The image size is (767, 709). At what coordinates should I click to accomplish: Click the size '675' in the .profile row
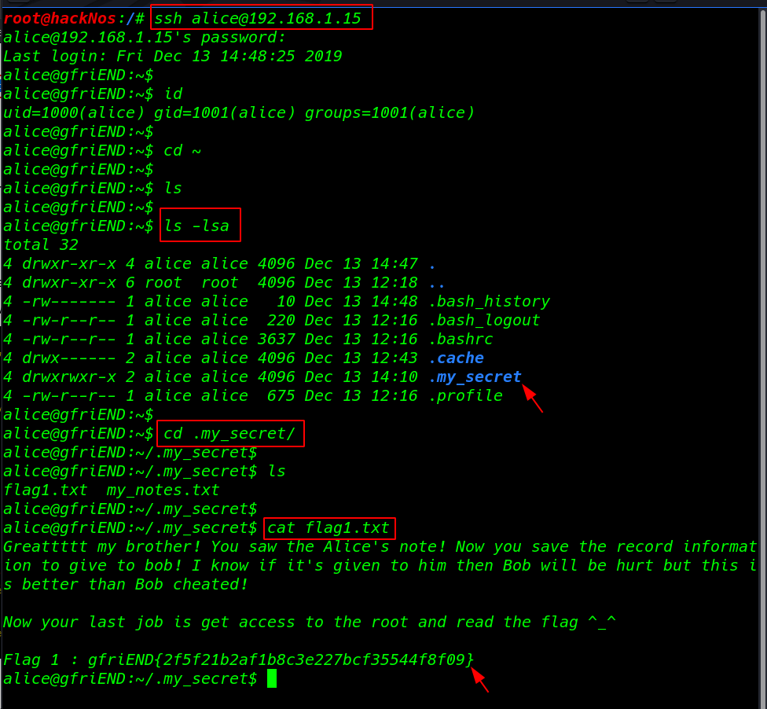(x=281, y=395)
